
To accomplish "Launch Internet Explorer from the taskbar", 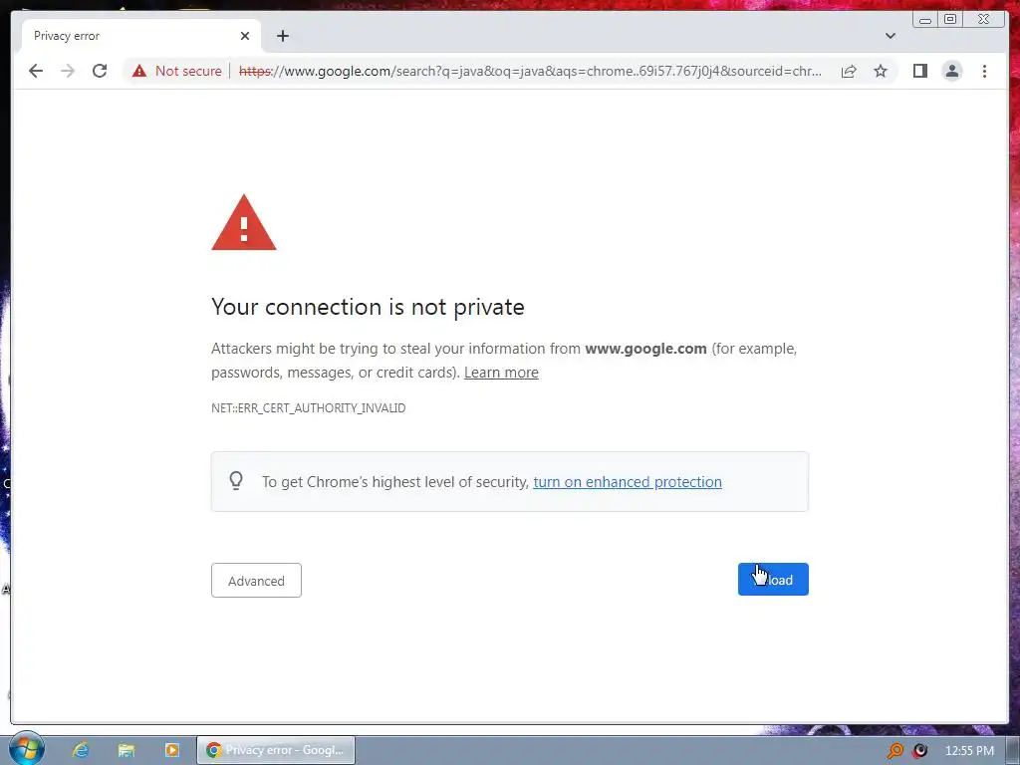I will click(80, 750).
